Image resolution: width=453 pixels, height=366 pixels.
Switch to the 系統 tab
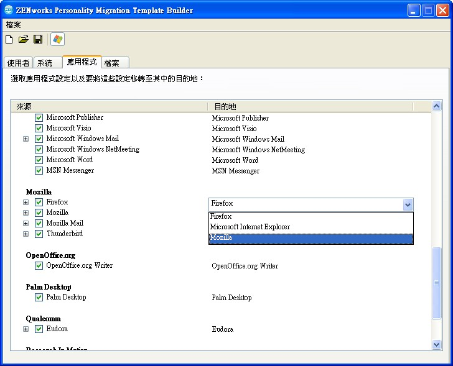[48, 63]
